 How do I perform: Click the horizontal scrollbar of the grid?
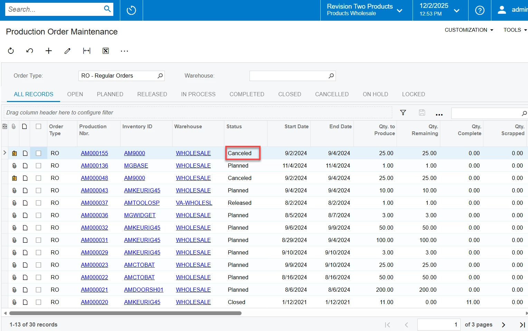[125, 313]
